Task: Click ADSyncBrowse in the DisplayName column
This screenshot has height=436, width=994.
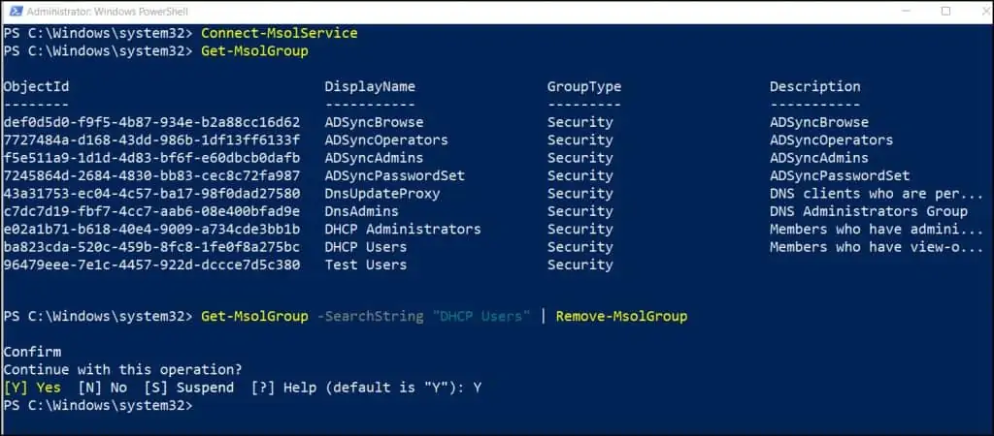Action: 374,122
